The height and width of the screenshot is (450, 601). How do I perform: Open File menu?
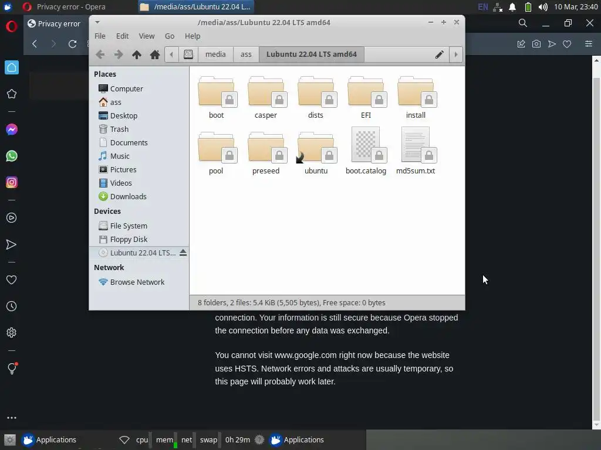coord(100,36)
